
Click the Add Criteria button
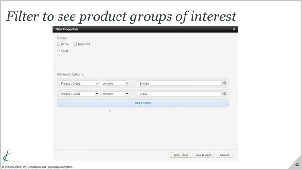pyautogui.click(x=143, y=103)
